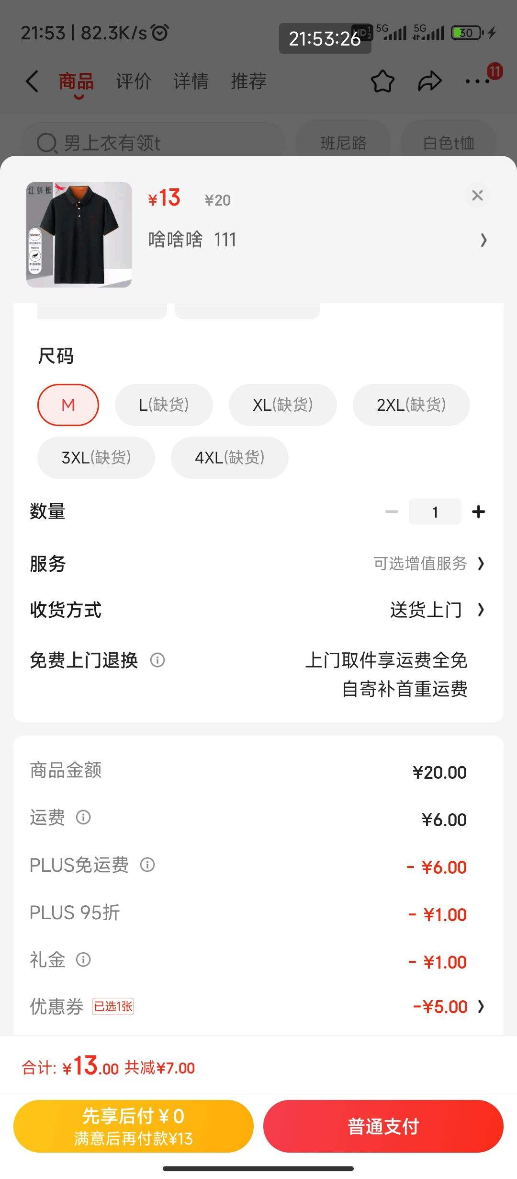The height and width of the screenshot is (1179, 517).
Task: Tap the favorite star icon
Action: click(382, 81)
